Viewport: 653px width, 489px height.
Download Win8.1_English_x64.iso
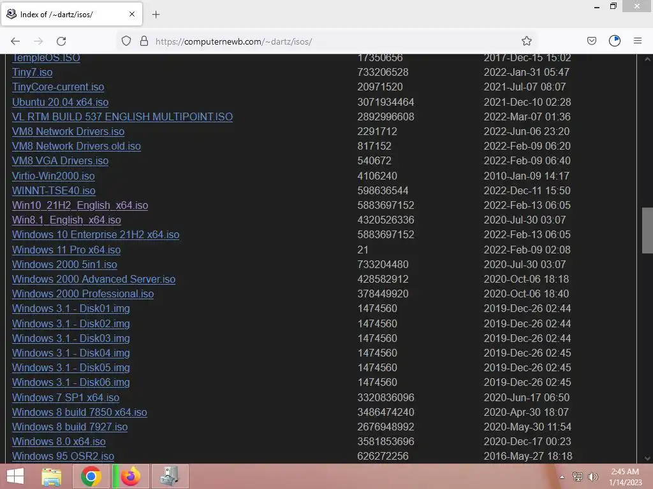click(x=66, y=220)
